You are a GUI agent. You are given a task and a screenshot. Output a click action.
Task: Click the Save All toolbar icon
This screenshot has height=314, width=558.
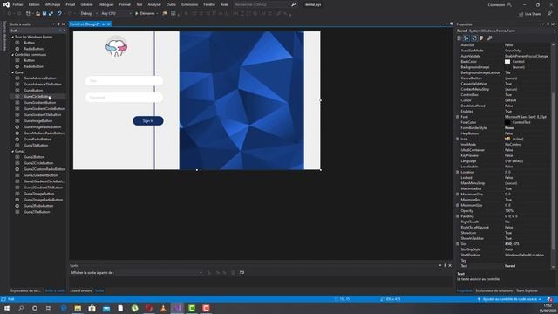[x=51, y=14]
